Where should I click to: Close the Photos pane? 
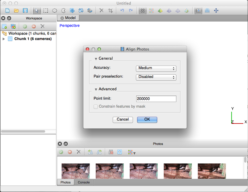[x=60, y=144]
